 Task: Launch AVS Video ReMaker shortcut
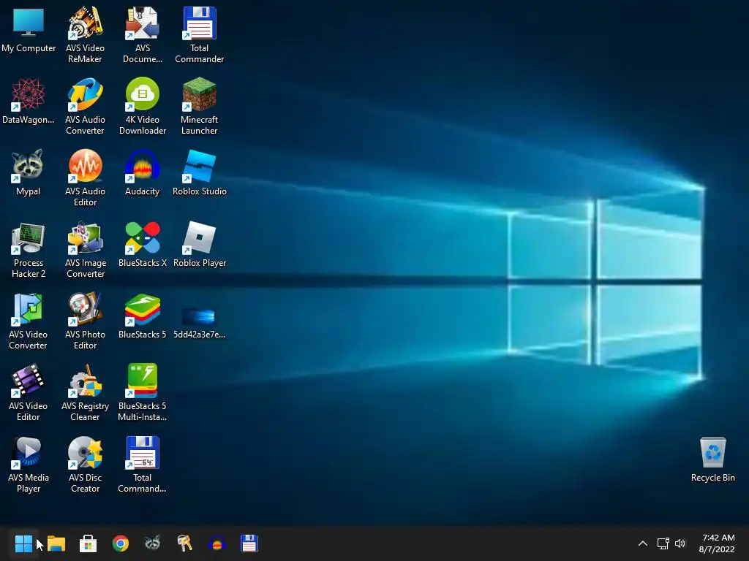pos(85,34)
